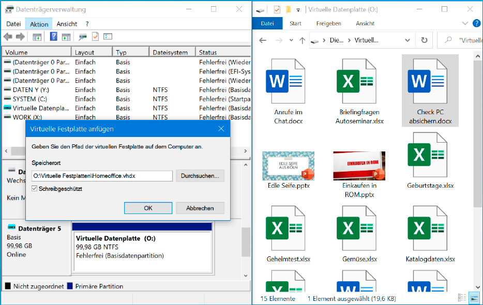The width and height of the screenshot is (483, 305).
Task: Close the Virtuelle Festplatte anfügen dialog
Action: (221, 129)
